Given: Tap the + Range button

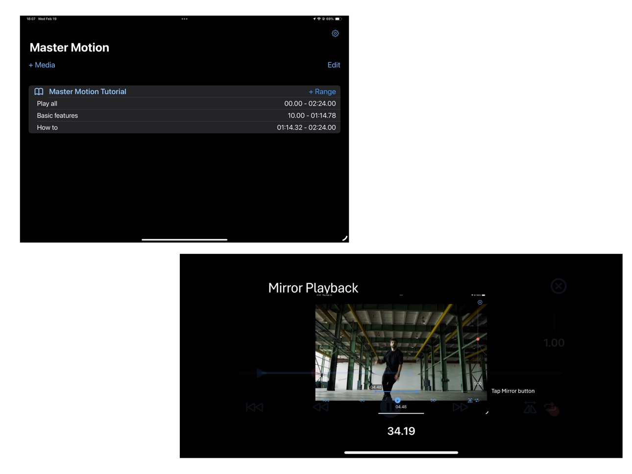Looking at the screenshot, I should coord(322,92).
